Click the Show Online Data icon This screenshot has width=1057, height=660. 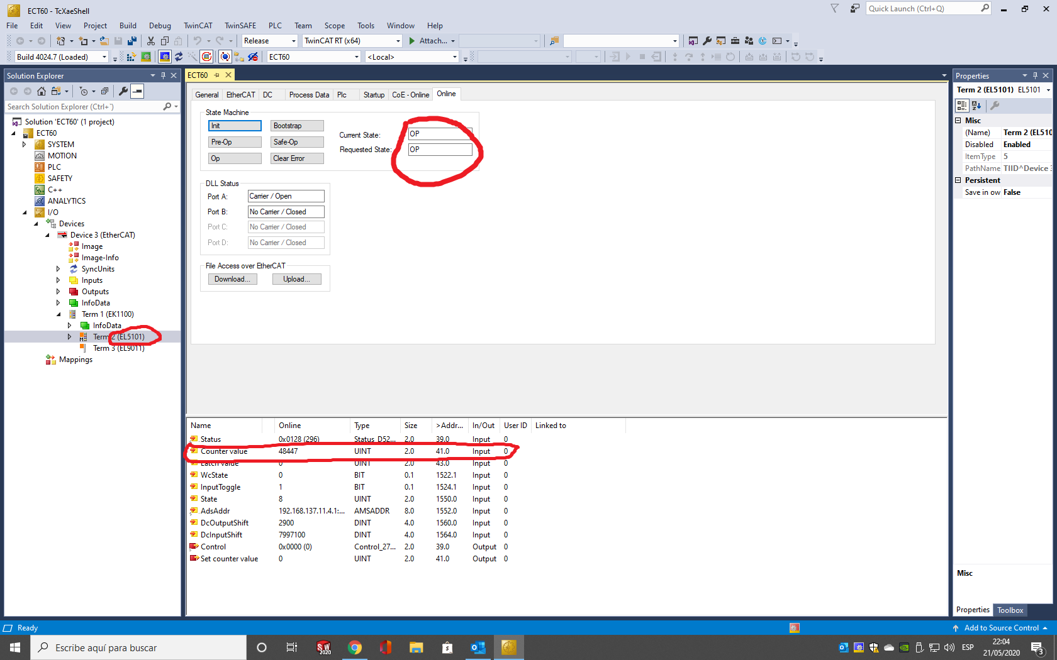click(x=225, y=57)
